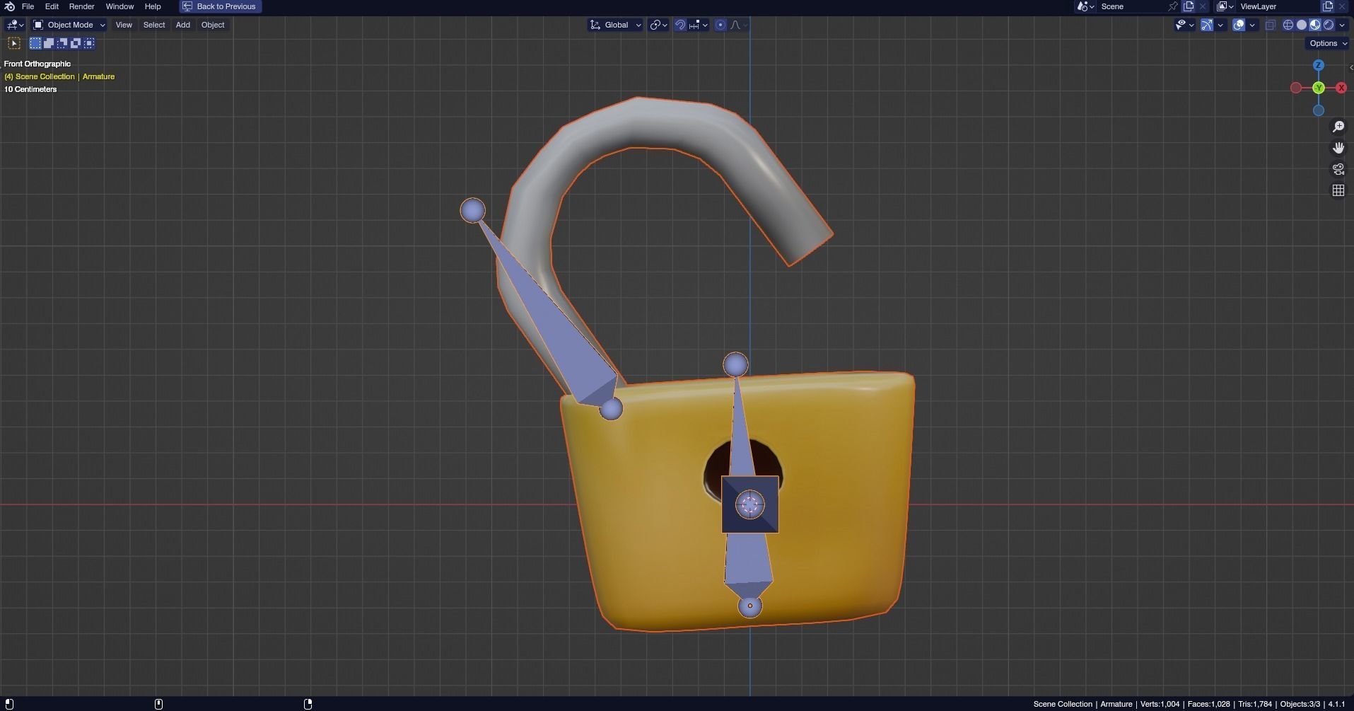
Task: Open the Object Mode dropdown
Action: [69, 25]
